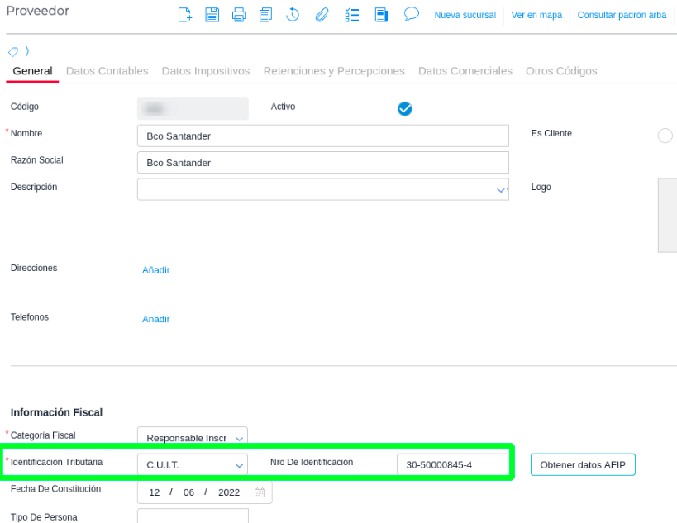Attach a file with paperclip icon

[x=322, y=15]
